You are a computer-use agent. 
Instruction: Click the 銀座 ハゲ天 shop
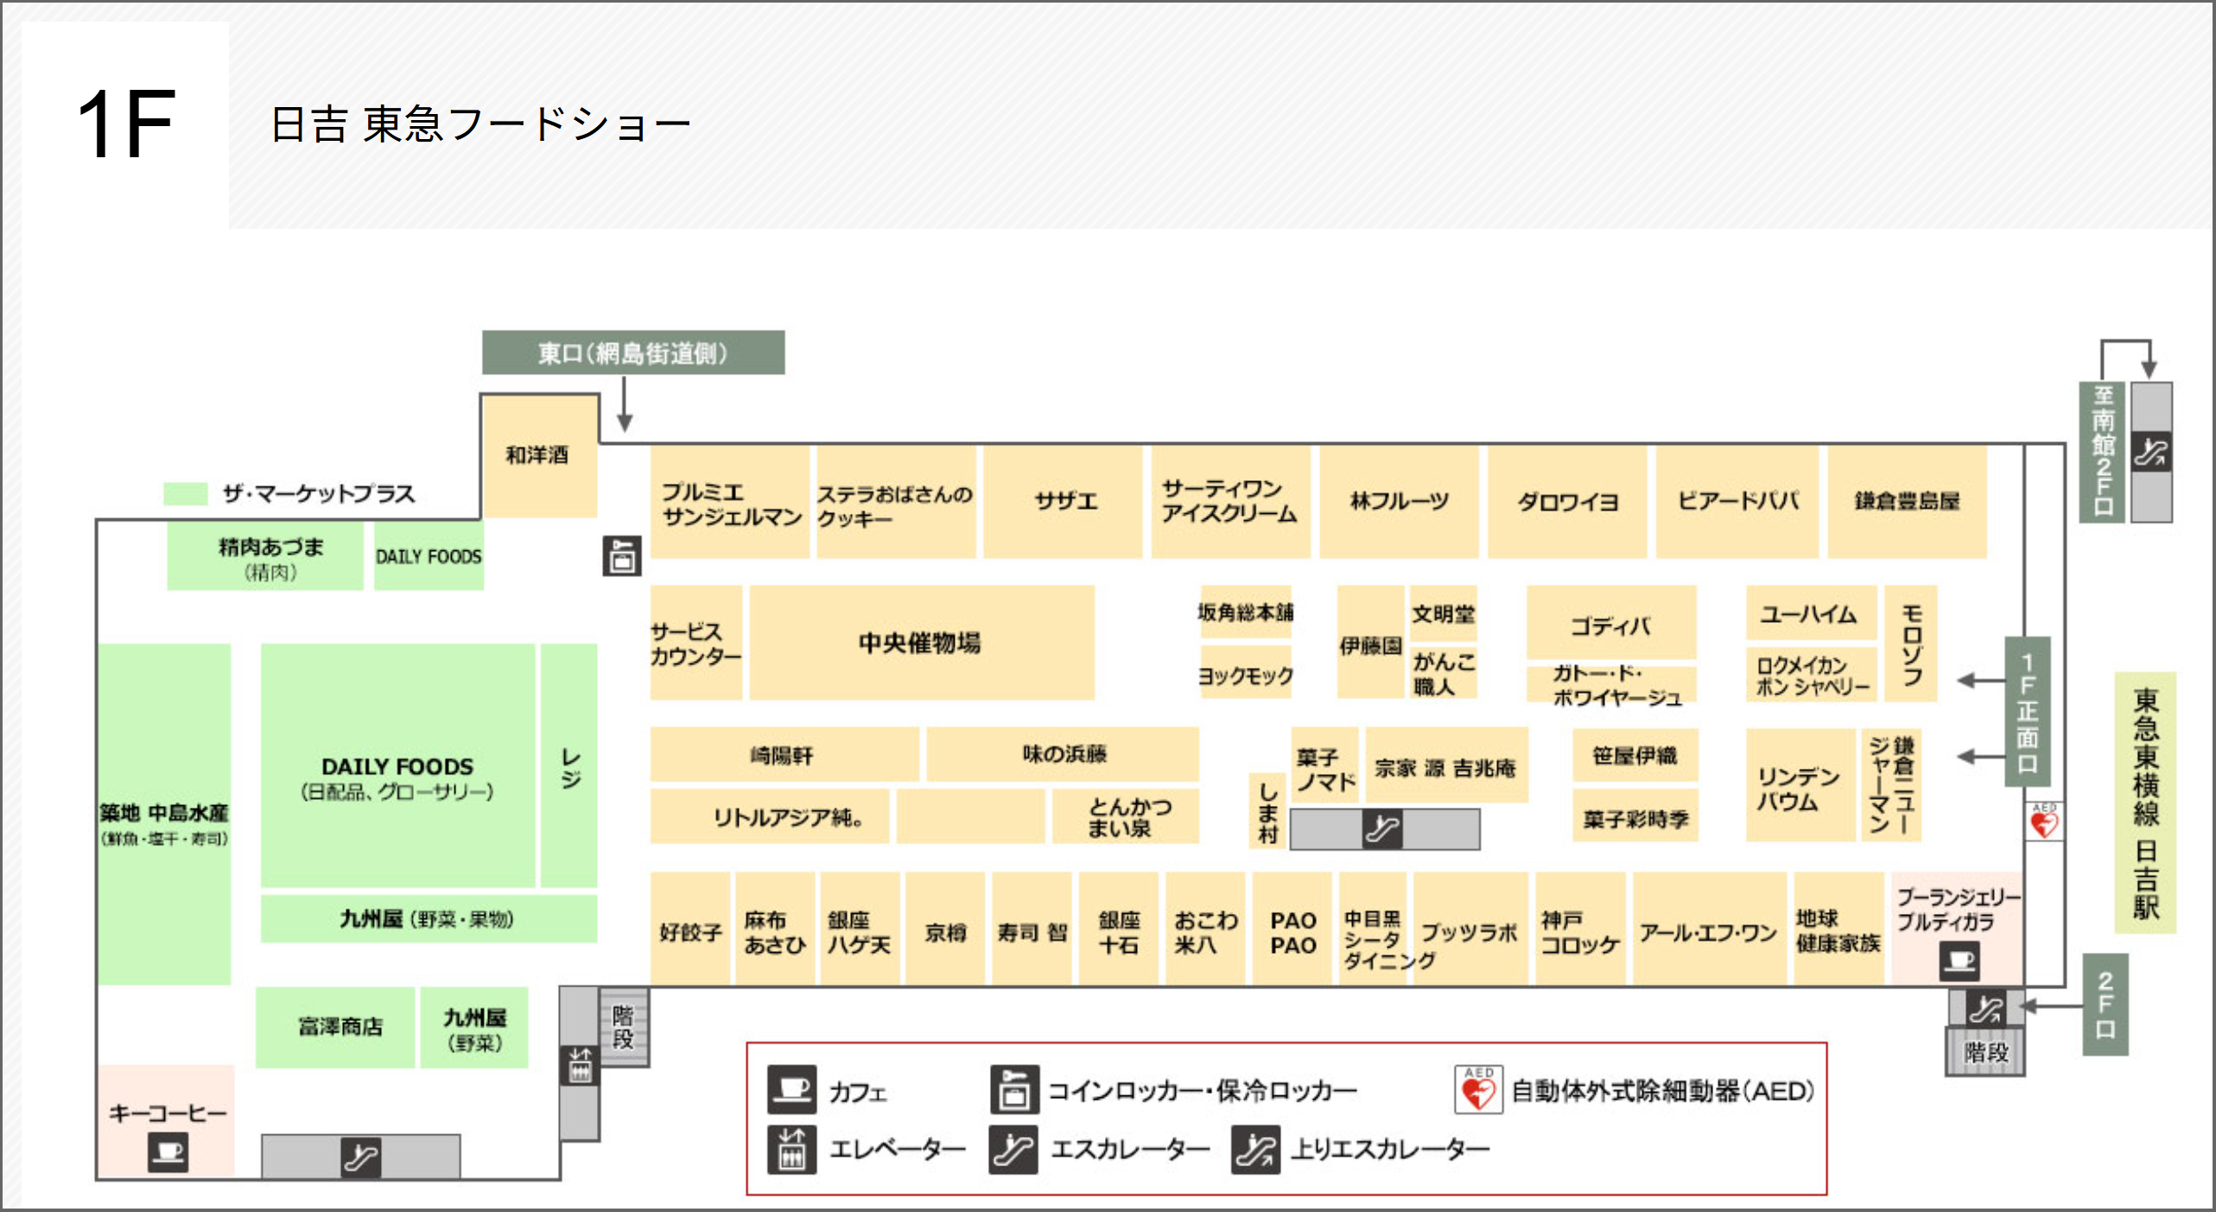pyautogui.click(x=860, y=929)
